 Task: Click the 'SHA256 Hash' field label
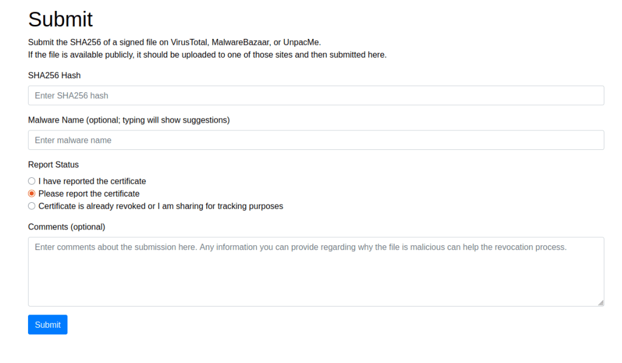pos(54,75)
